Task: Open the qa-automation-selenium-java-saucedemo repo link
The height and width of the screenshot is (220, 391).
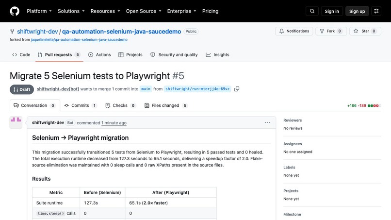Action: [121, 32]
